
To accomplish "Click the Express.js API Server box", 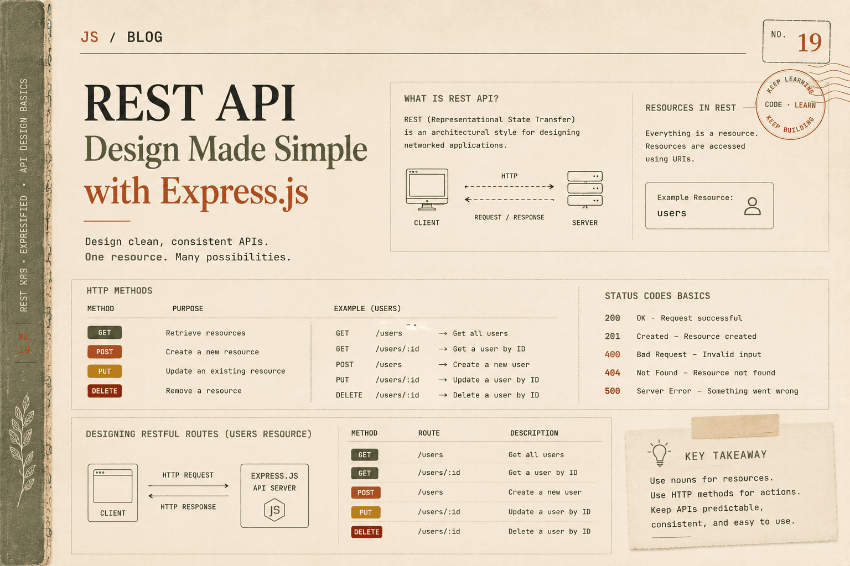I will (x=274, y=496).
